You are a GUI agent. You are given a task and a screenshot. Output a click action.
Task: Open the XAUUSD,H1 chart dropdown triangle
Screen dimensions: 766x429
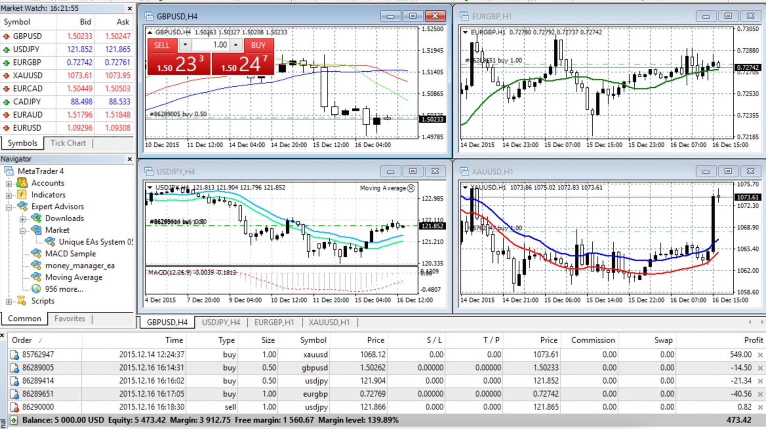pyautogui.click(x=465, y=187)
